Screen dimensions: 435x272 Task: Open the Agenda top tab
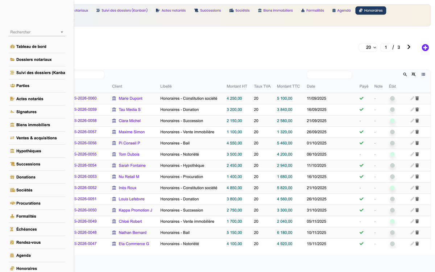point(341,11)
